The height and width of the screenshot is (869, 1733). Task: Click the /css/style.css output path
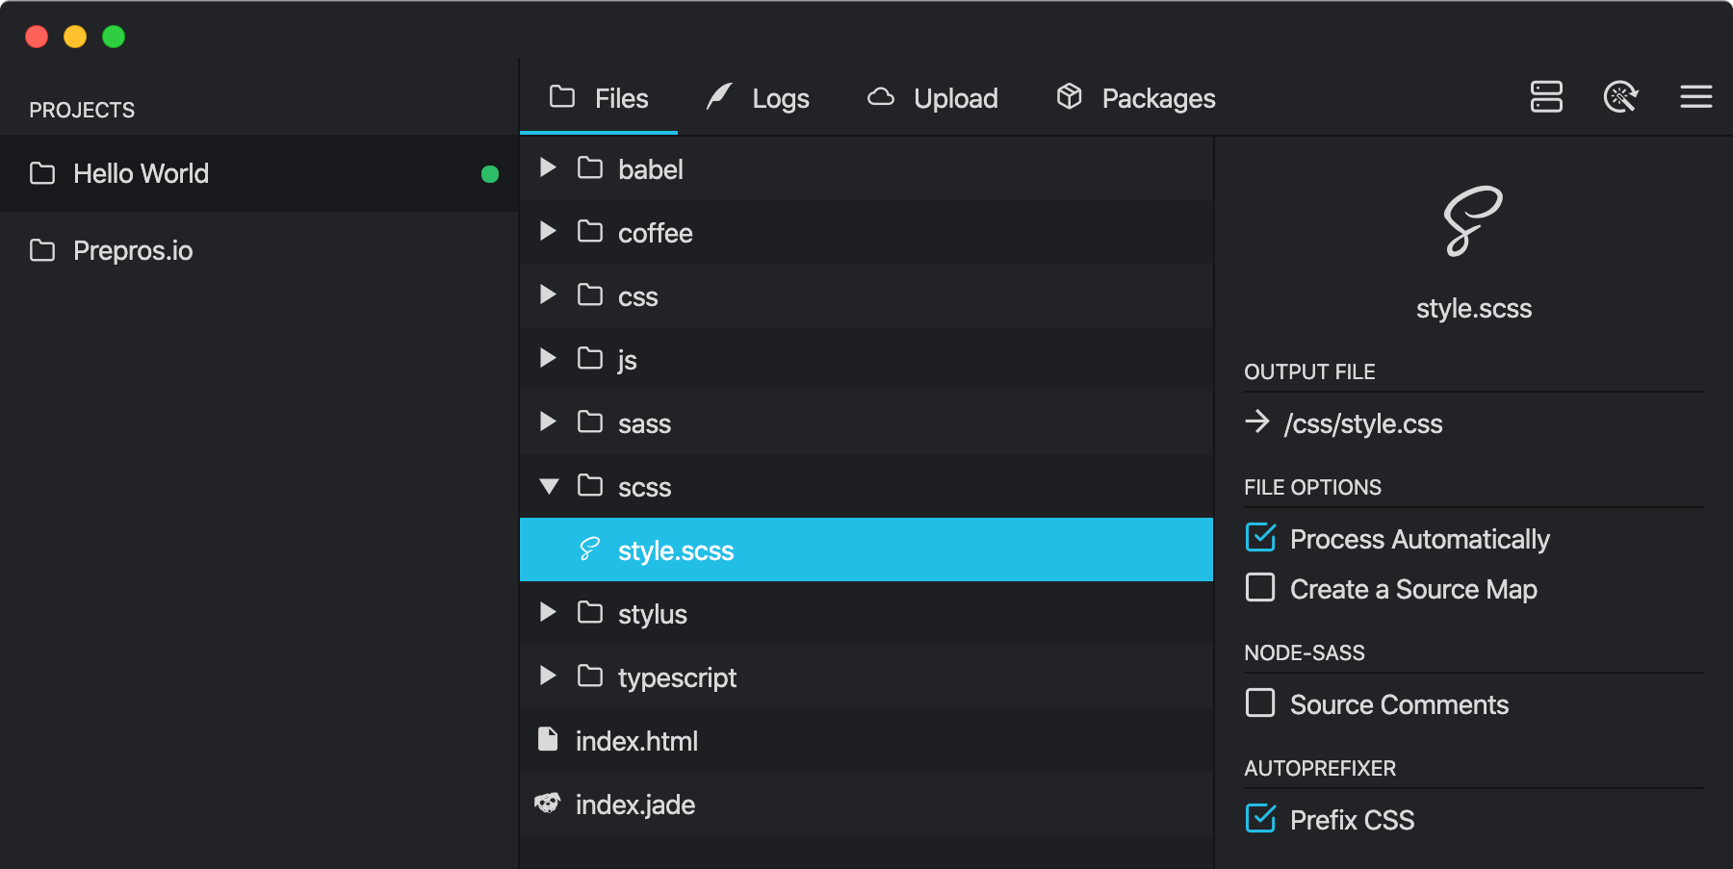[1362, 423]
